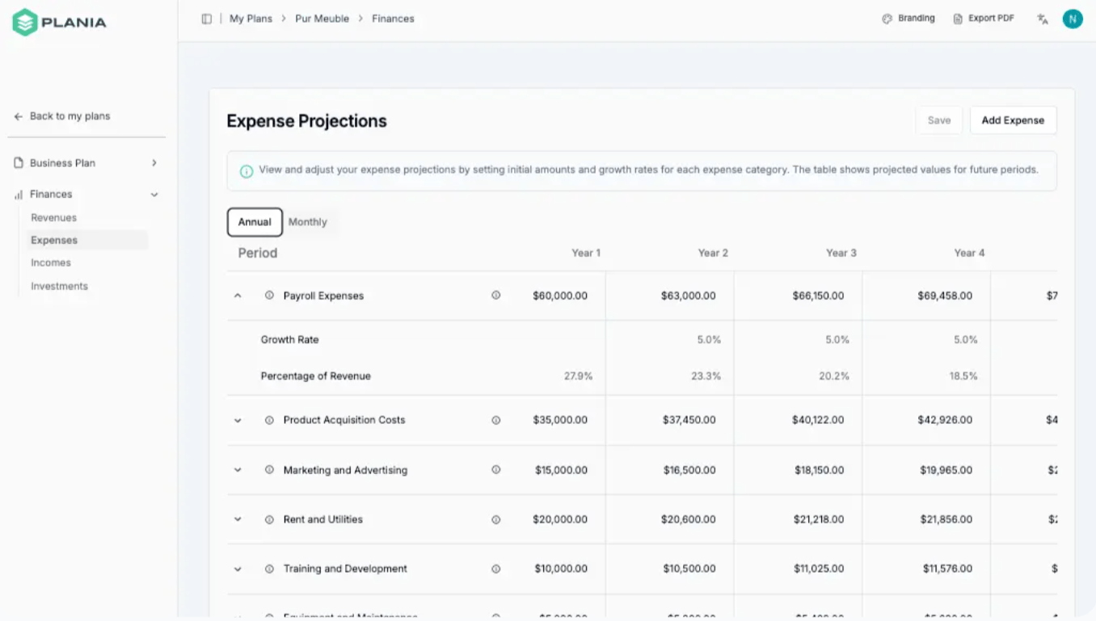
Task: Collapse the Finances sidebar section
Action: click(154, 195)
